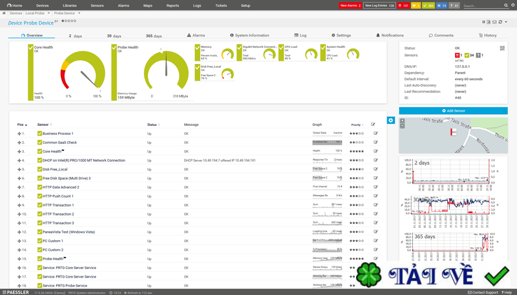
Task: Open the Tickets menu
Action: point(221,6)
